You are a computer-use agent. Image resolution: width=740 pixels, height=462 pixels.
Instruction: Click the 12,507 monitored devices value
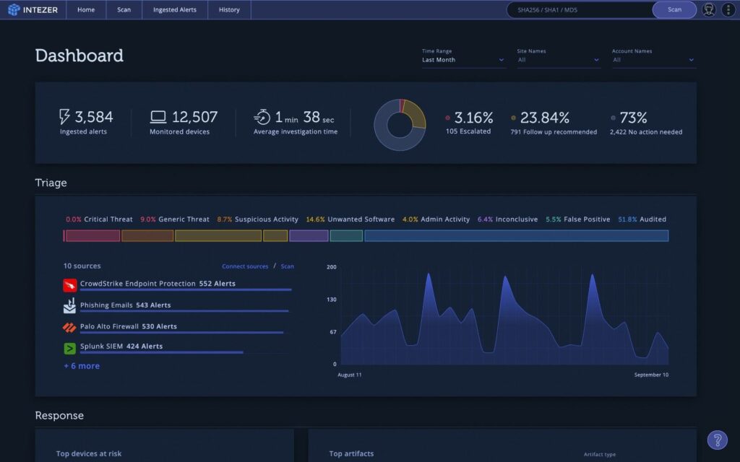(195, 116)
